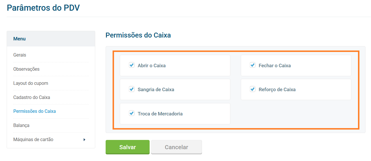Viewport: 371px width, 161px height.
Task: Click the Abrir o Caixa label
Action: point(152,65)
